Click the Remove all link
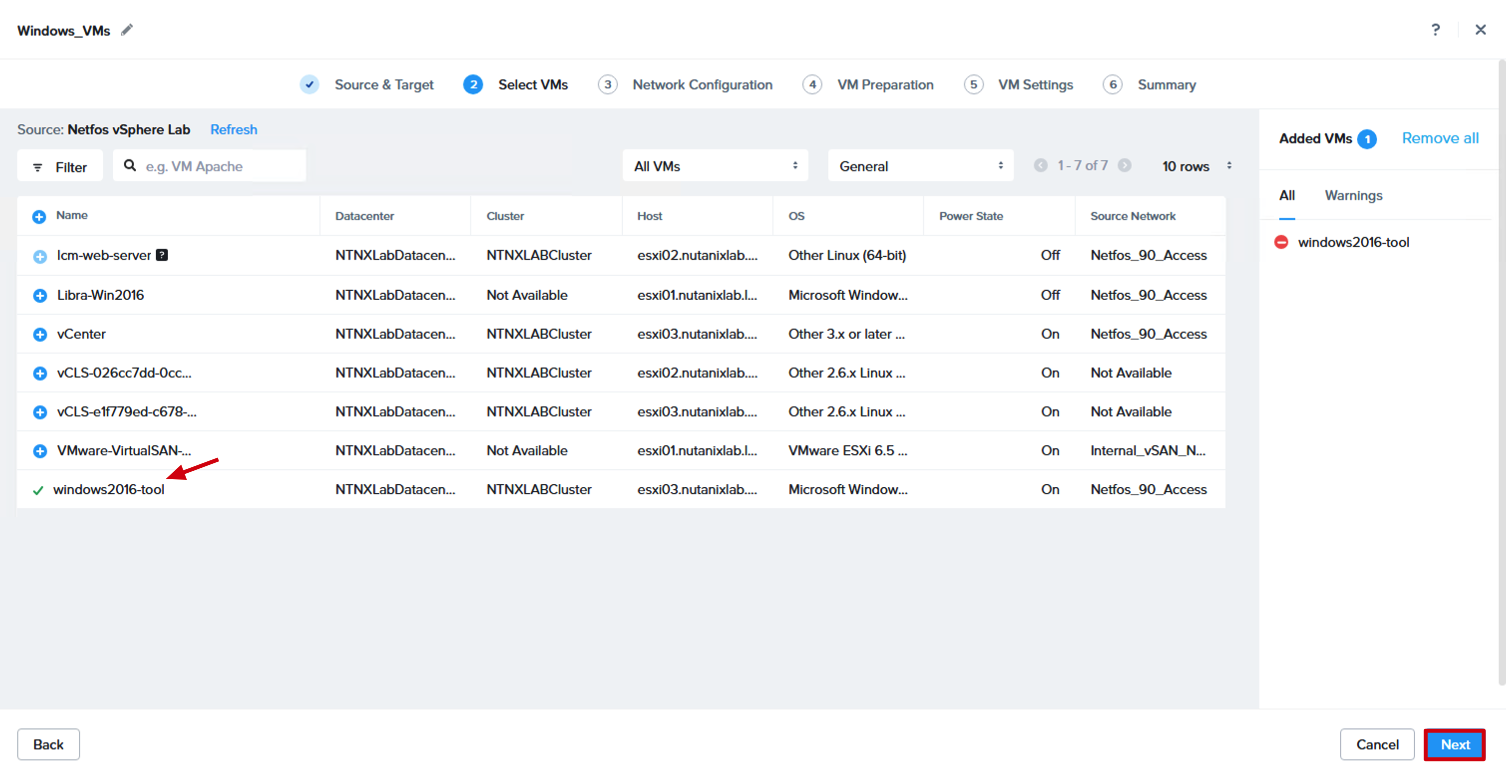The height and width of the screenshot is (777, 1506). 1440,139
